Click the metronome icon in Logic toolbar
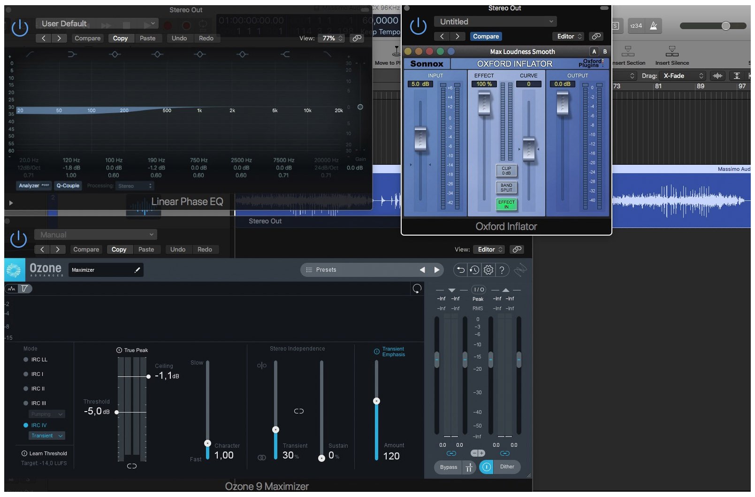 point(653,26)
